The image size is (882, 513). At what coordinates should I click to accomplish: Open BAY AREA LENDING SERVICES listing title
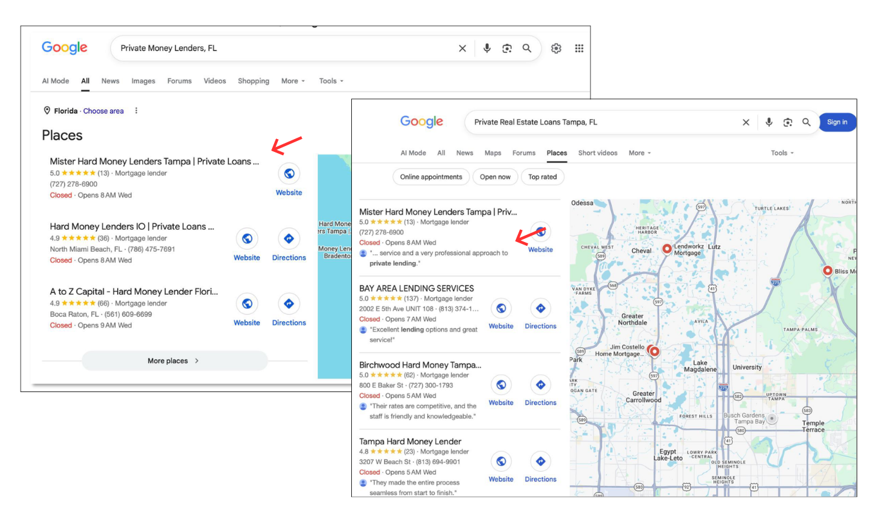pyautogui.click(x=417, y=288)
